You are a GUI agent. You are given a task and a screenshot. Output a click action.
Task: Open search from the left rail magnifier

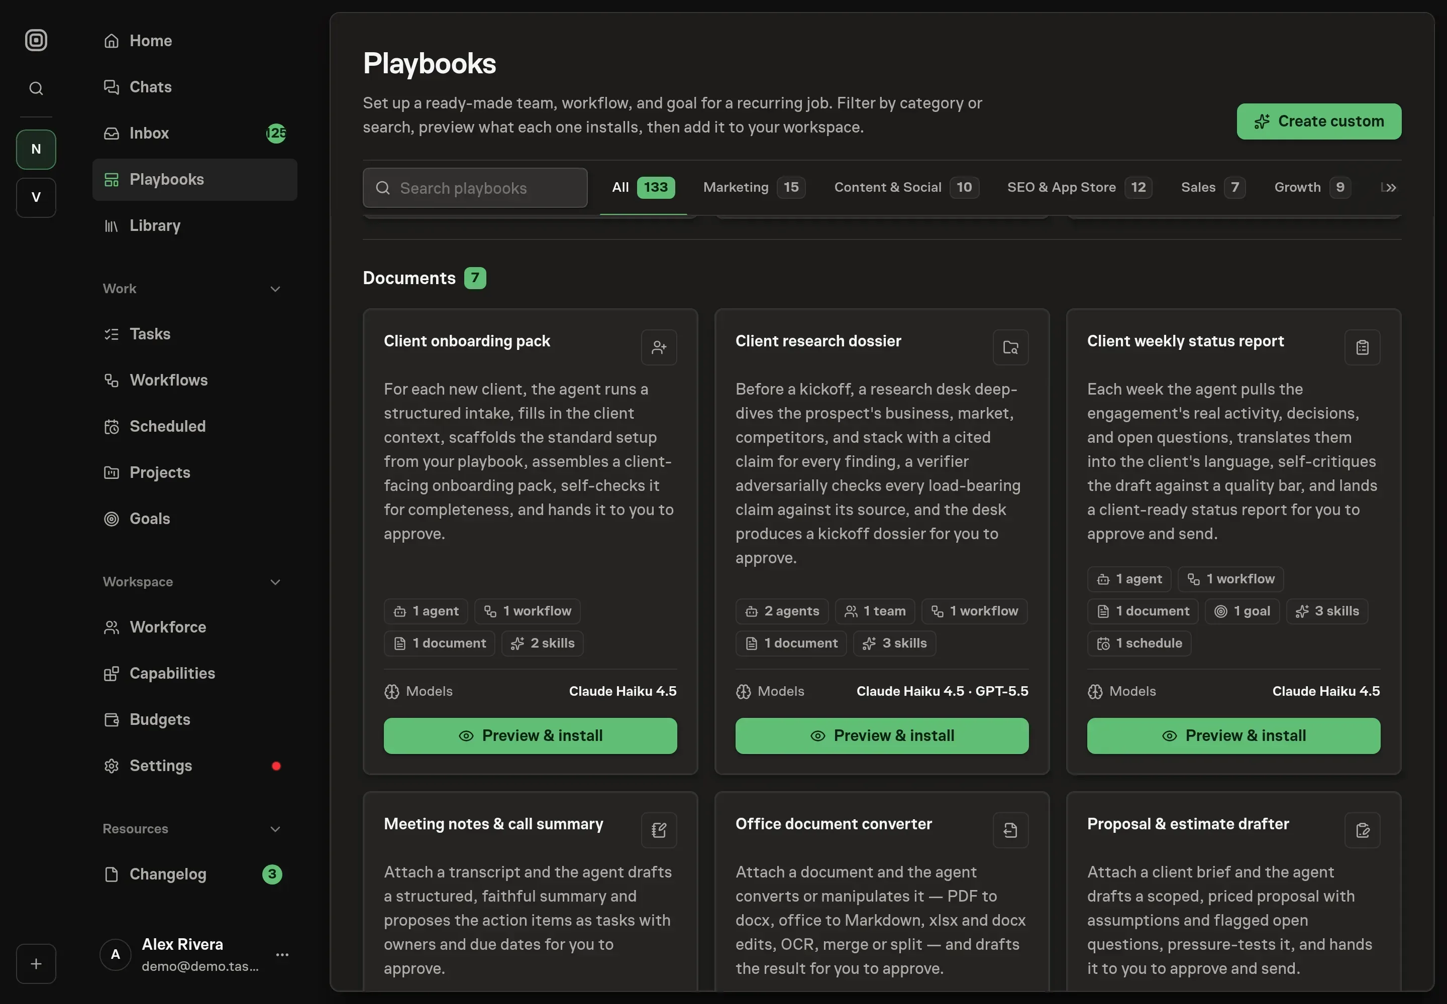(36, 88)
